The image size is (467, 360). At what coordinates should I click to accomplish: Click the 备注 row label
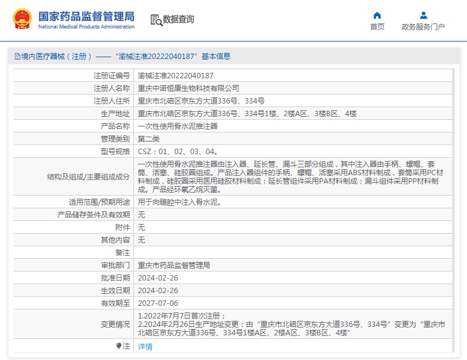[x=122, y=253]
